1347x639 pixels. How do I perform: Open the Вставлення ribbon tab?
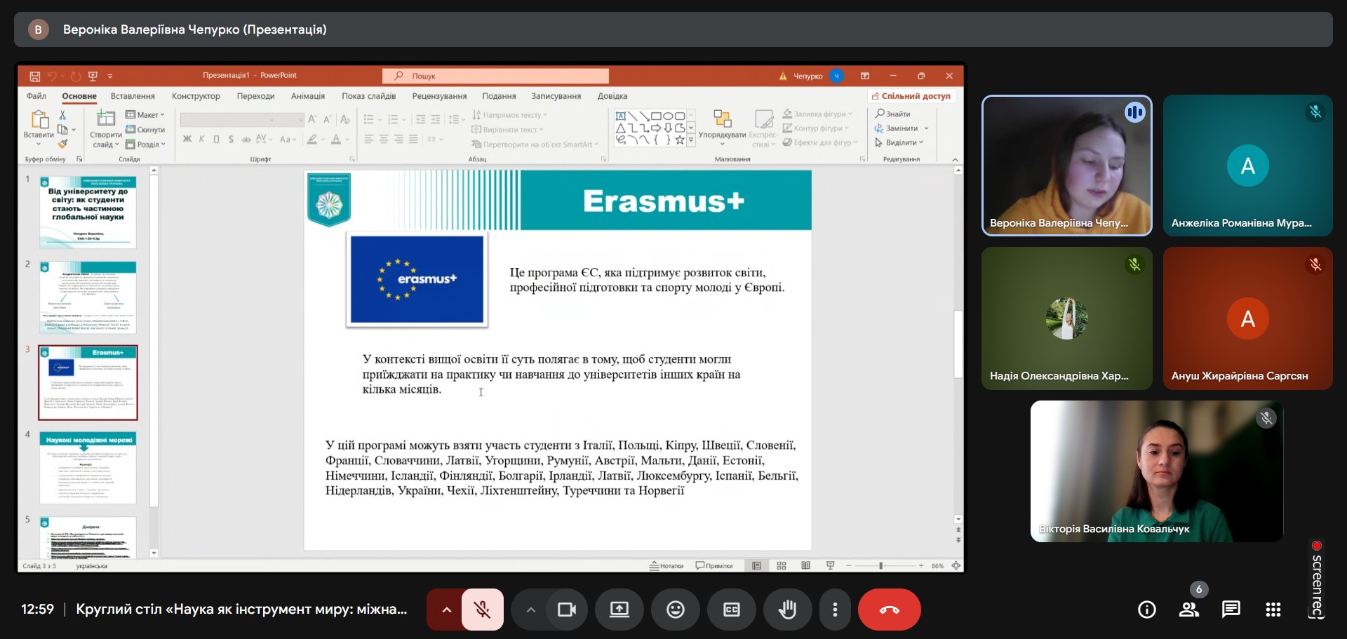pos(133,96)
